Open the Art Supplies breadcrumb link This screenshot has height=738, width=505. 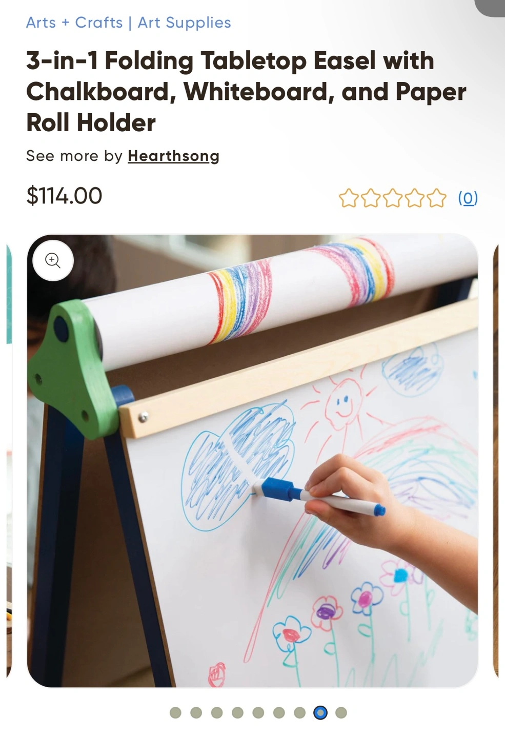[184, 23]
